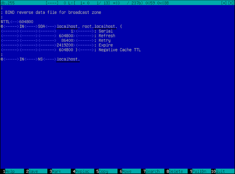The image size is (235, 174).
Task: Click the first localhost. on the SOA line
Action: [x=68, y=26]
